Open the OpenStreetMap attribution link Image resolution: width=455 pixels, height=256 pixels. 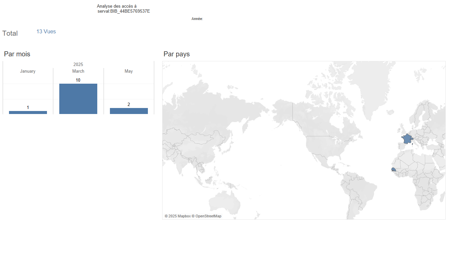tap(207, 216)
